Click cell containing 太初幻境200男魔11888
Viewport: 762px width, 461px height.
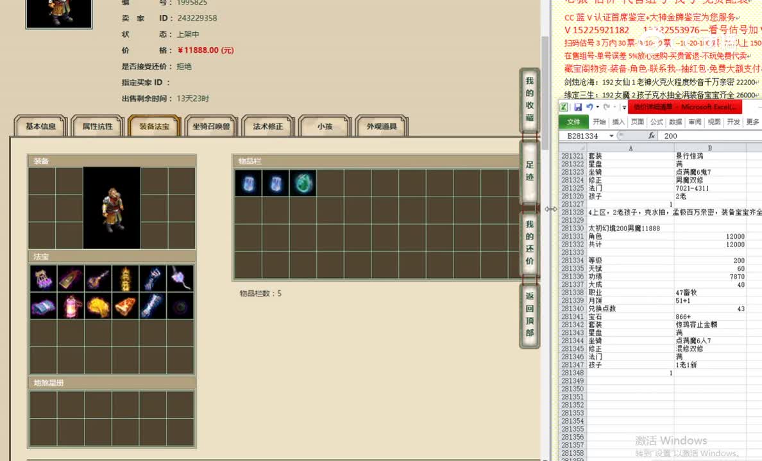pyautogui.click(x=631, y=229)
